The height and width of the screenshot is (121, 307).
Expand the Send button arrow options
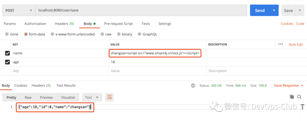(274, 11)
